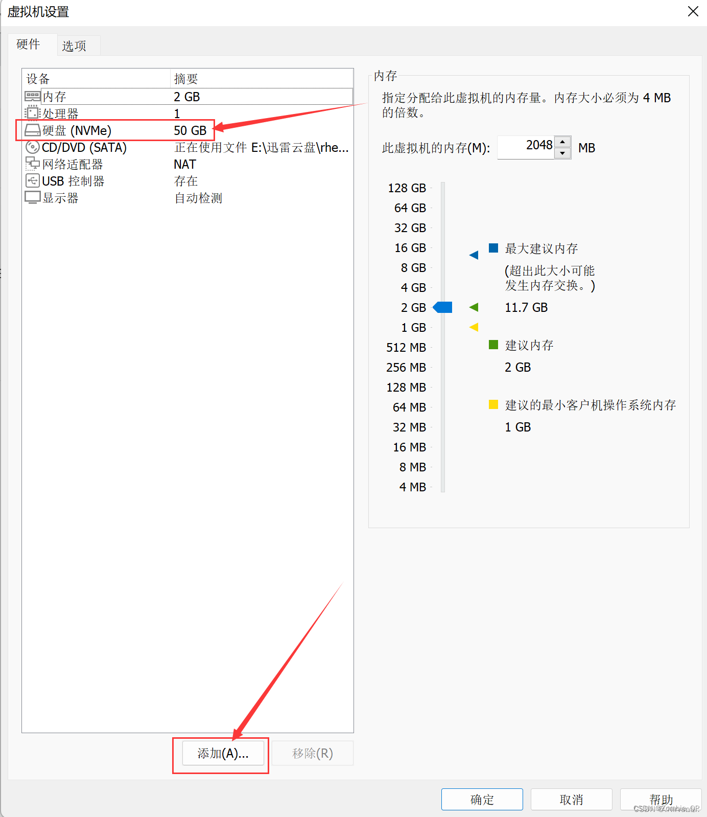Select the CD/DVD (SATA) device row

tap(188, 147)
